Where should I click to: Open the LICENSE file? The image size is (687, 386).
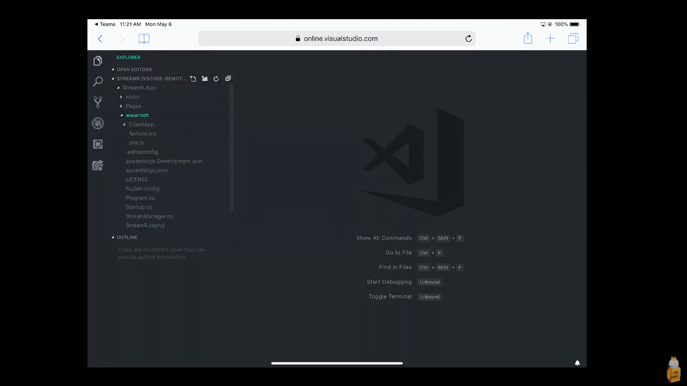pyautogui.click(x=137, y=180)
